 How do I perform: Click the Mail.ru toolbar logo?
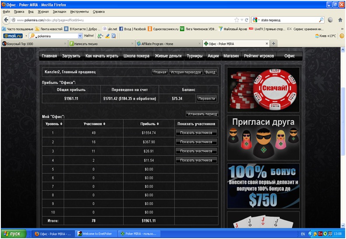tap(13, 36)
